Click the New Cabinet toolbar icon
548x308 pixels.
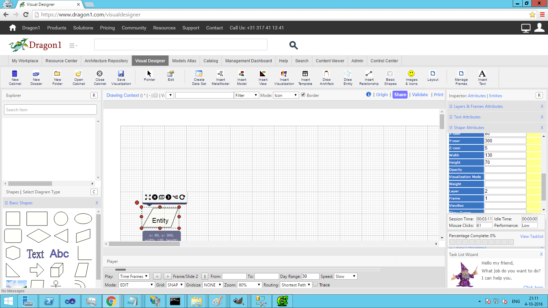pos(15,74)
